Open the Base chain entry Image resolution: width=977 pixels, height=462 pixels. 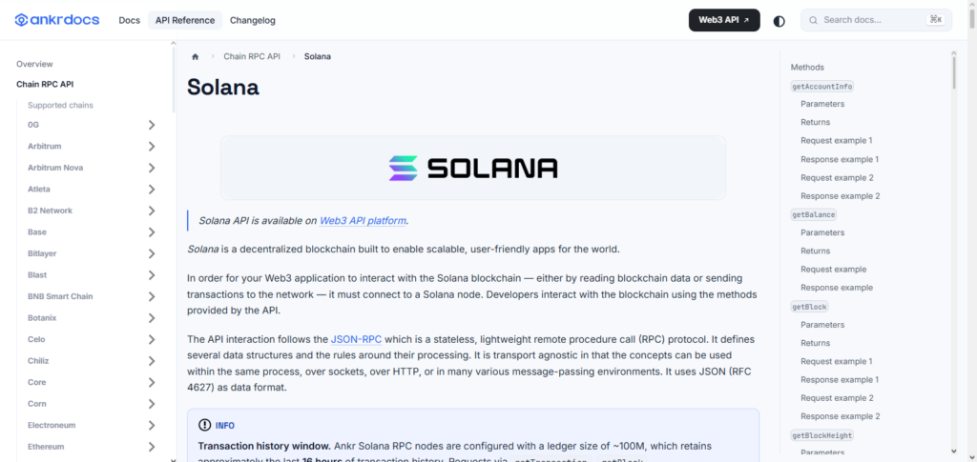tap(37, 231)
